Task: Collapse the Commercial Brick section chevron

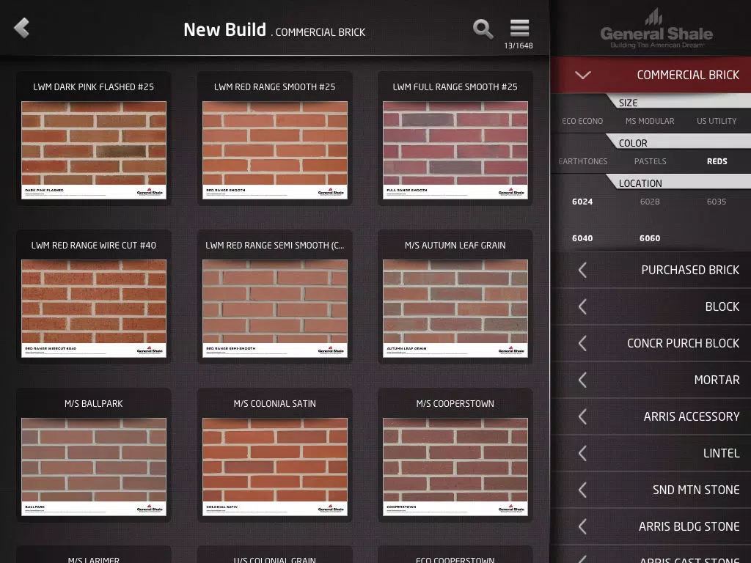Action: 583,76
